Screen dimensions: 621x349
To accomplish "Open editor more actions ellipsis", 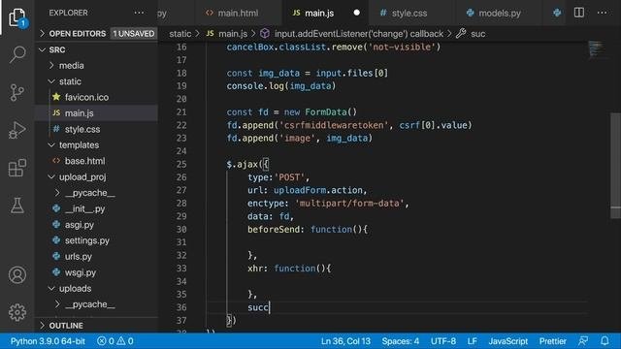I will pyautogui.click(x=602, y=13).
